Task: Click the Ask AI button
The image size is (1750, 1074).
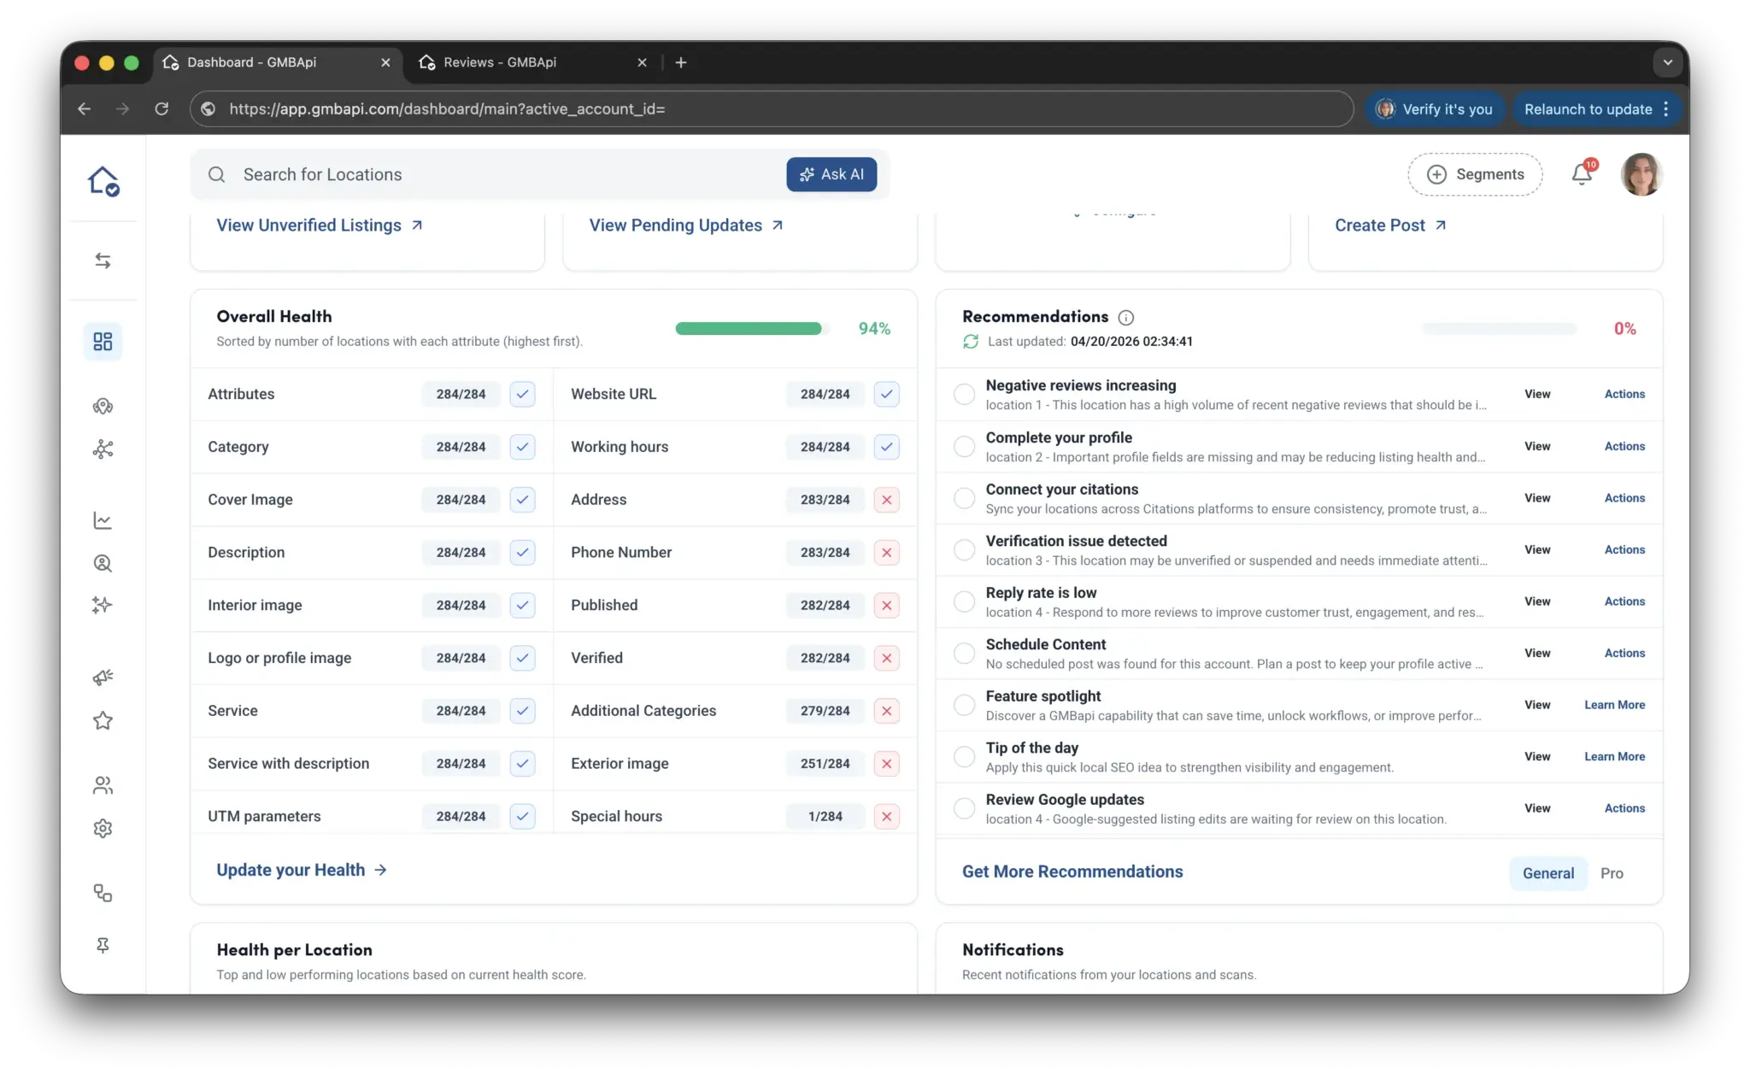Action: pos(831,174)
